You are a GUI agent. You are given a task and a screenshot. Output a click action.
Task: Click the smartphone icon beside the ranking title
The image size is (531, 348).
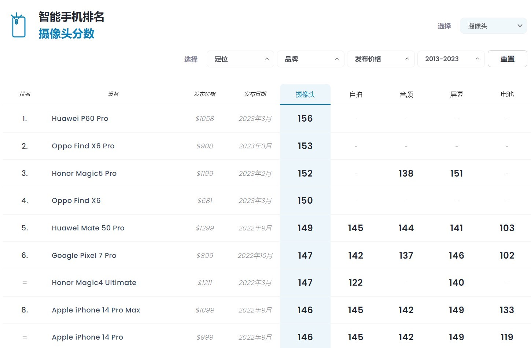(x=18, y=26)
